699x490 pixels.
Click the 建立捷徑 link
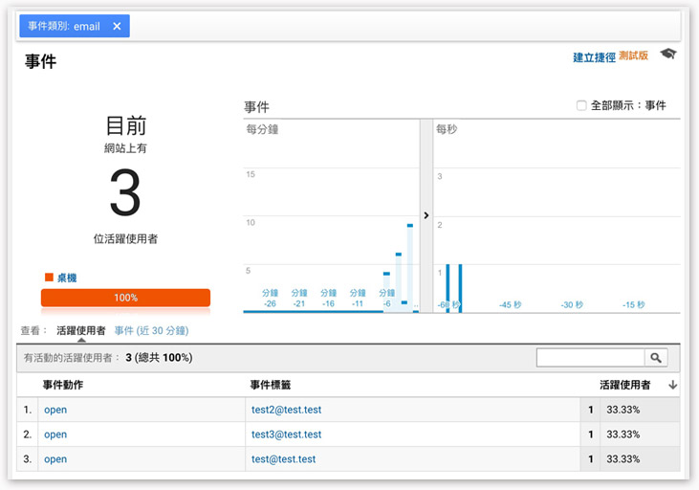(x=594, y=57)
